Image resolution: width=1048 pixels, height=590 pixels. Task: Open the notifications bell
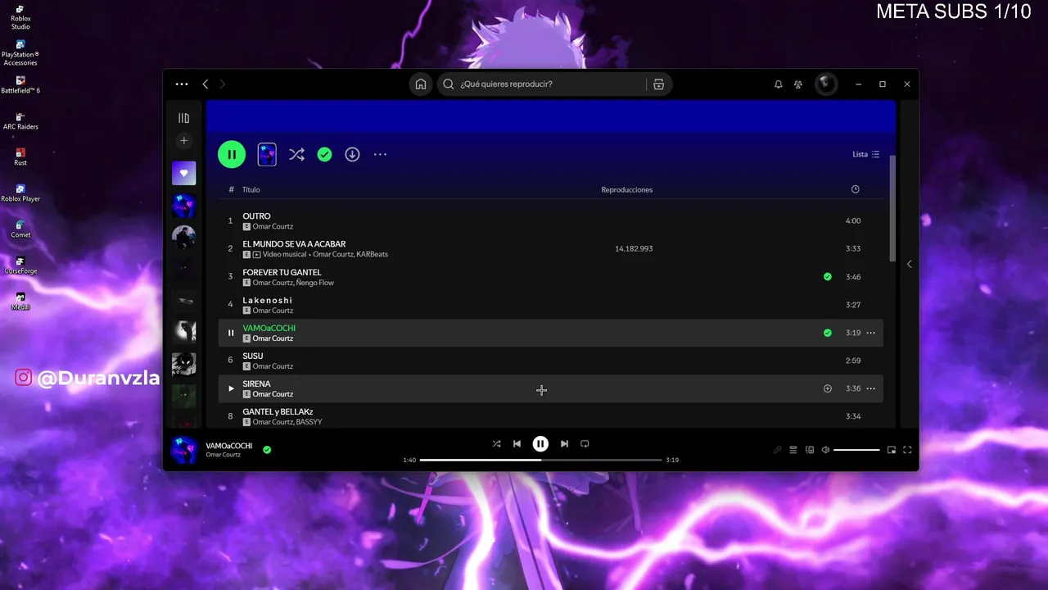(x=779, y=84)
